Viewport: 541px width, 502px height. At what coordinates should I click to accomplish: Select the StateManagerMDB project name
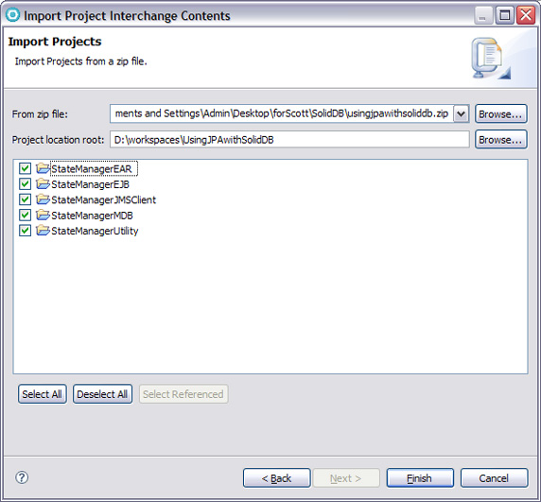92,216
